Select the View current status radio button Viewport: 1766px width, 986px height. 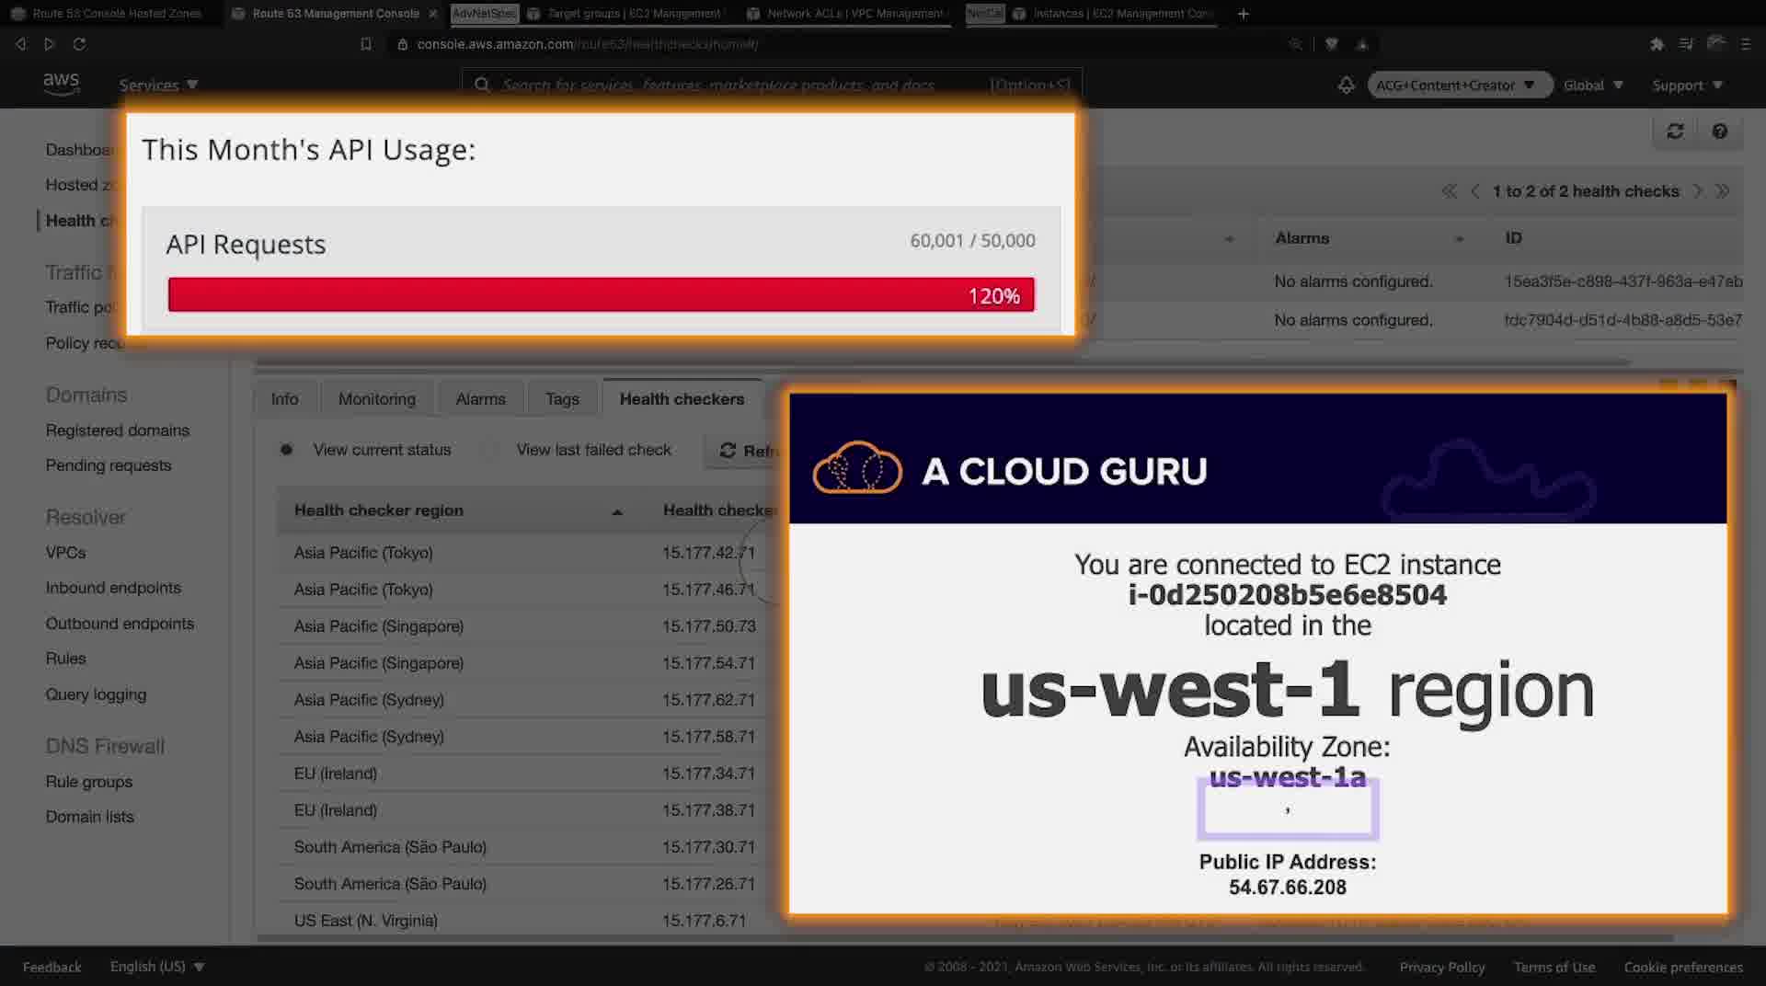tap(287, 450)
